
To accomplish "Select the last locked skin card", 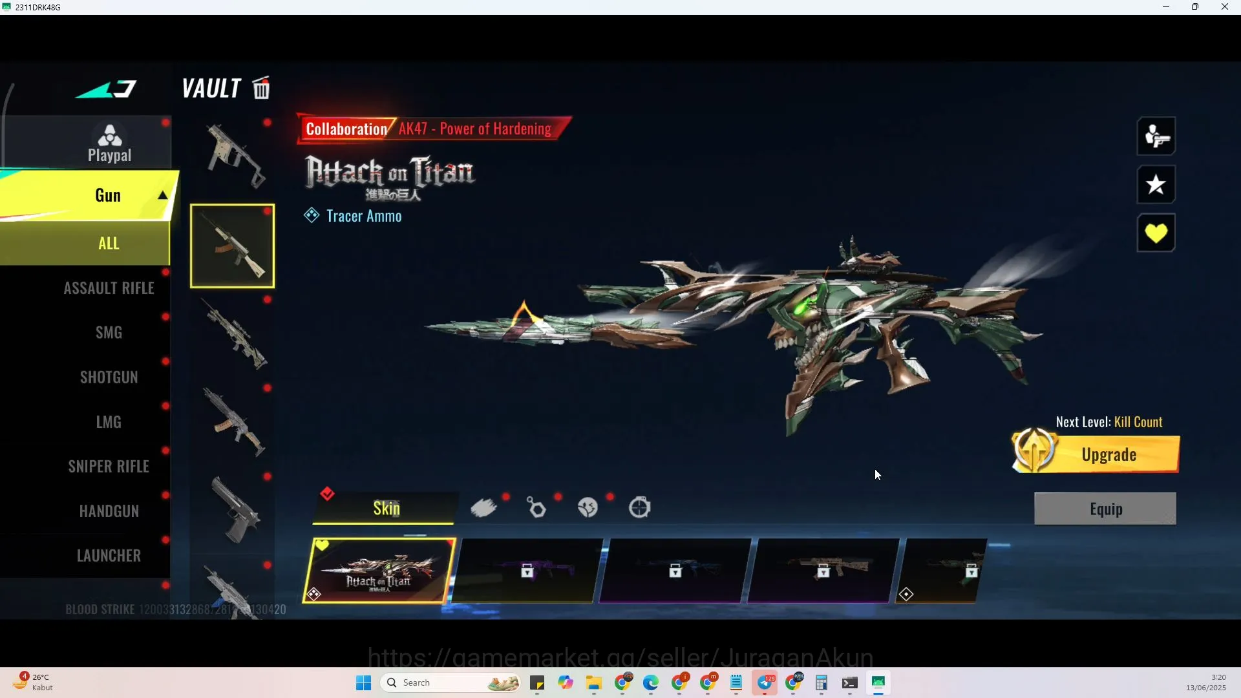I will pyautogui.click(x=942, y=571).
